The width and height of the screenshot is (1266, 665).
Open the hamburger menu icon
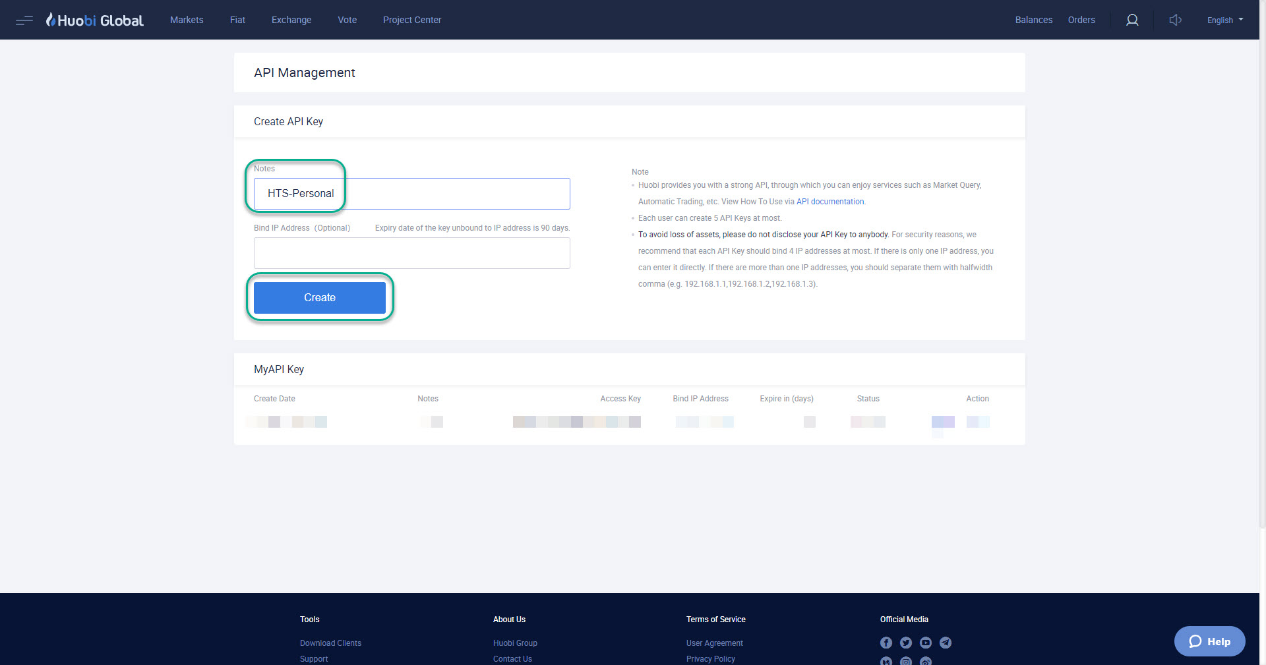(x=24, y=20)
